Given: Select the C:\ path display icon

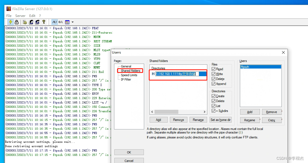Looking at the screenshot, I should (61, 22).
